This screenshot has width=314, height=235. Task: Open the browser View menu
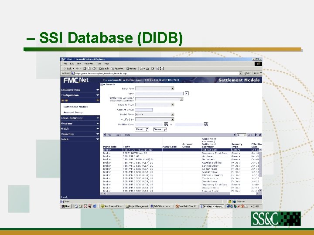pos(79,64)
